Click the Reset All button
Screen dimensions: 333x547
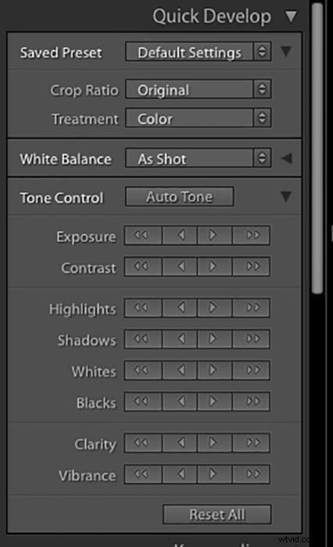pos(217,514)
